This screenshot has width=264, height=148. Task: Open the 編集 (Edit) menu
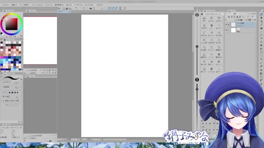pos(14,5)
